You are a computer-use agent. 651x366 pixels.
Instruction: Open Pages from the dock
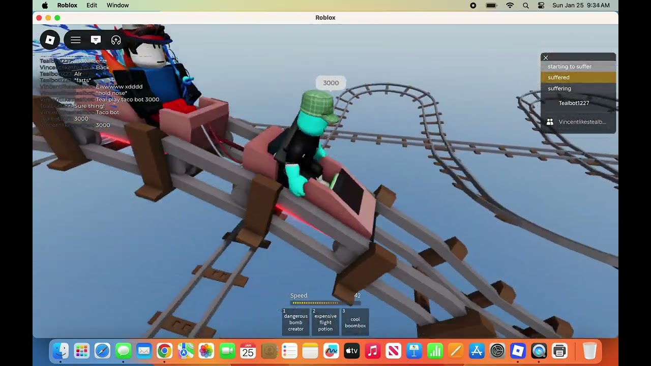coord(456,351)
